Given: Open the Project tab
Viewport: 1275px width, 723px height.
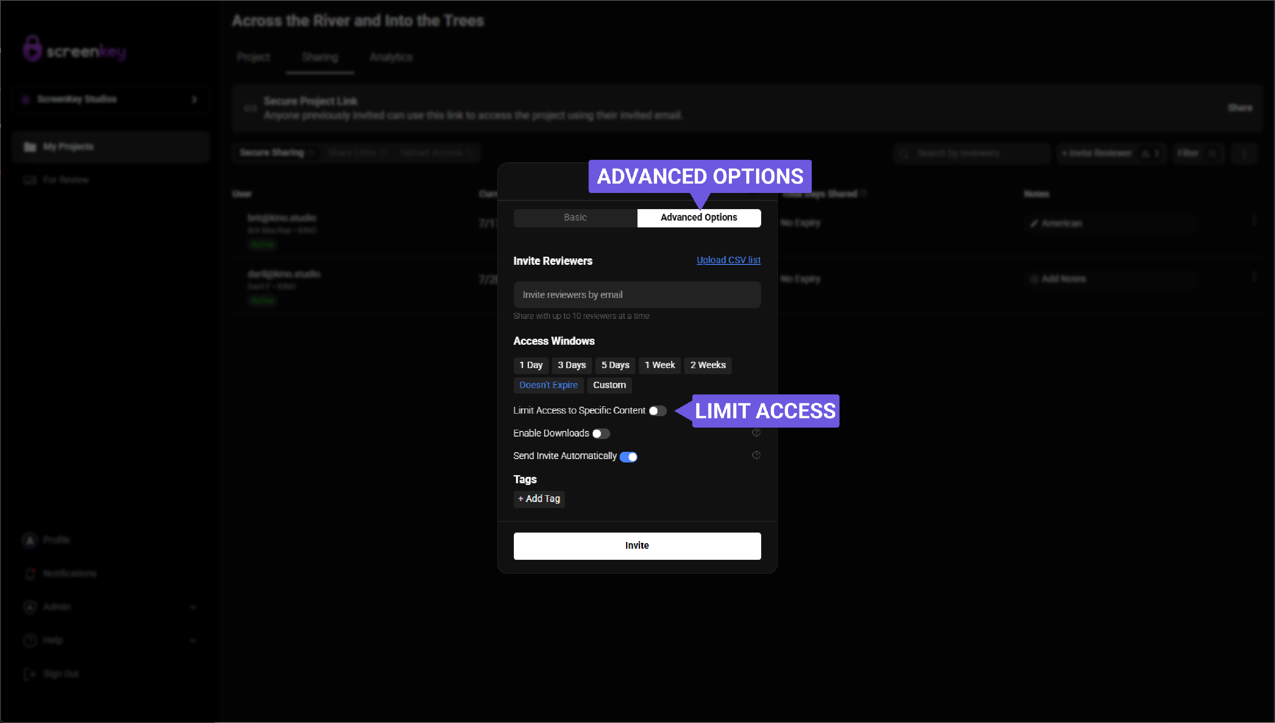Looking at the screenshot, I should [254, 57].
